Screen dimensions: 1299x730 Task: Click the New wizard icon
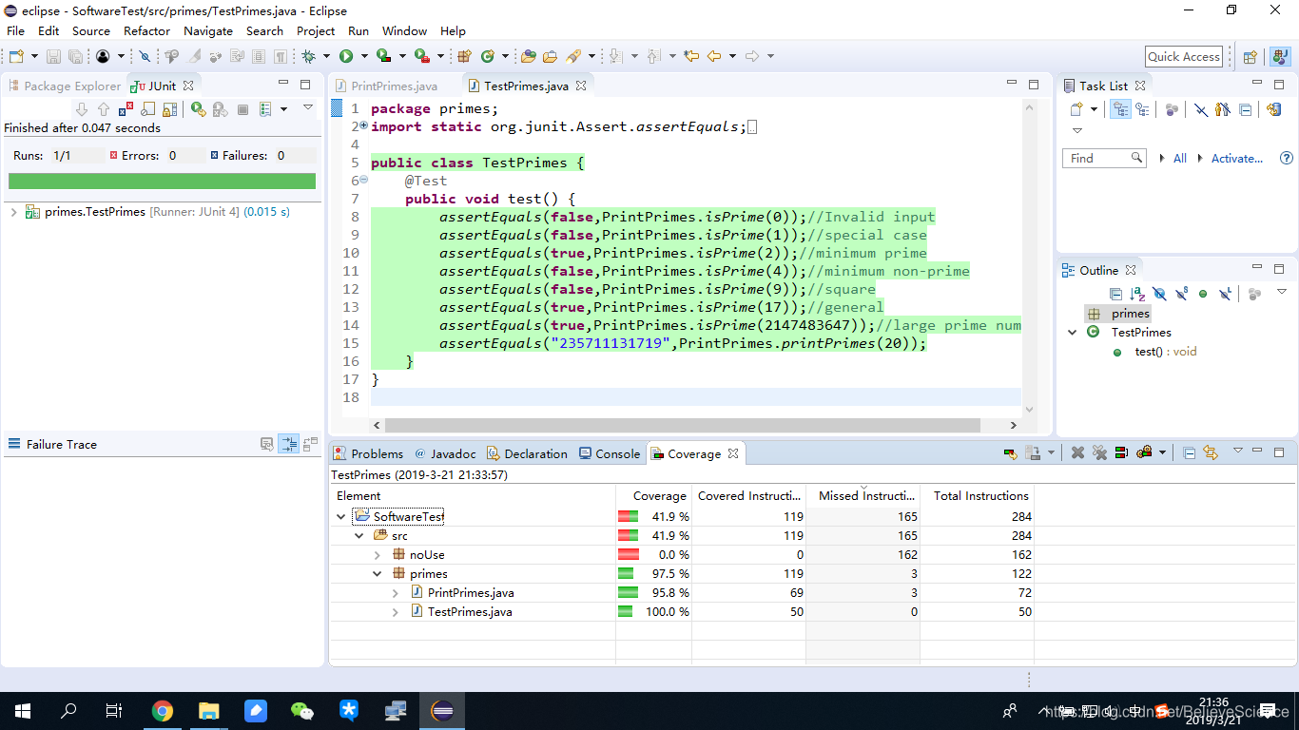pos(16,56)
